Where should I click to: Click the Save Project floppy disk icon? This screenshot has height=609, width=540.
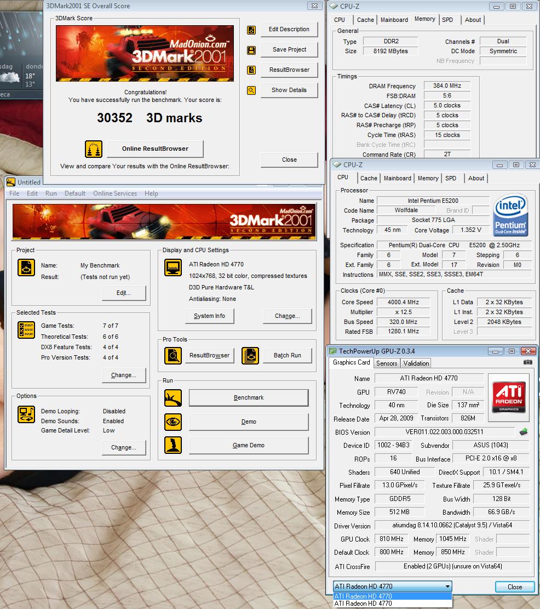(251, 50)
